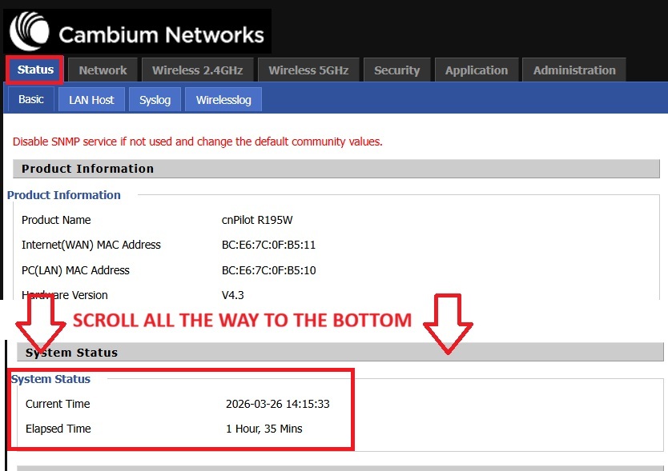Click the Product Information section header bar

336,169
